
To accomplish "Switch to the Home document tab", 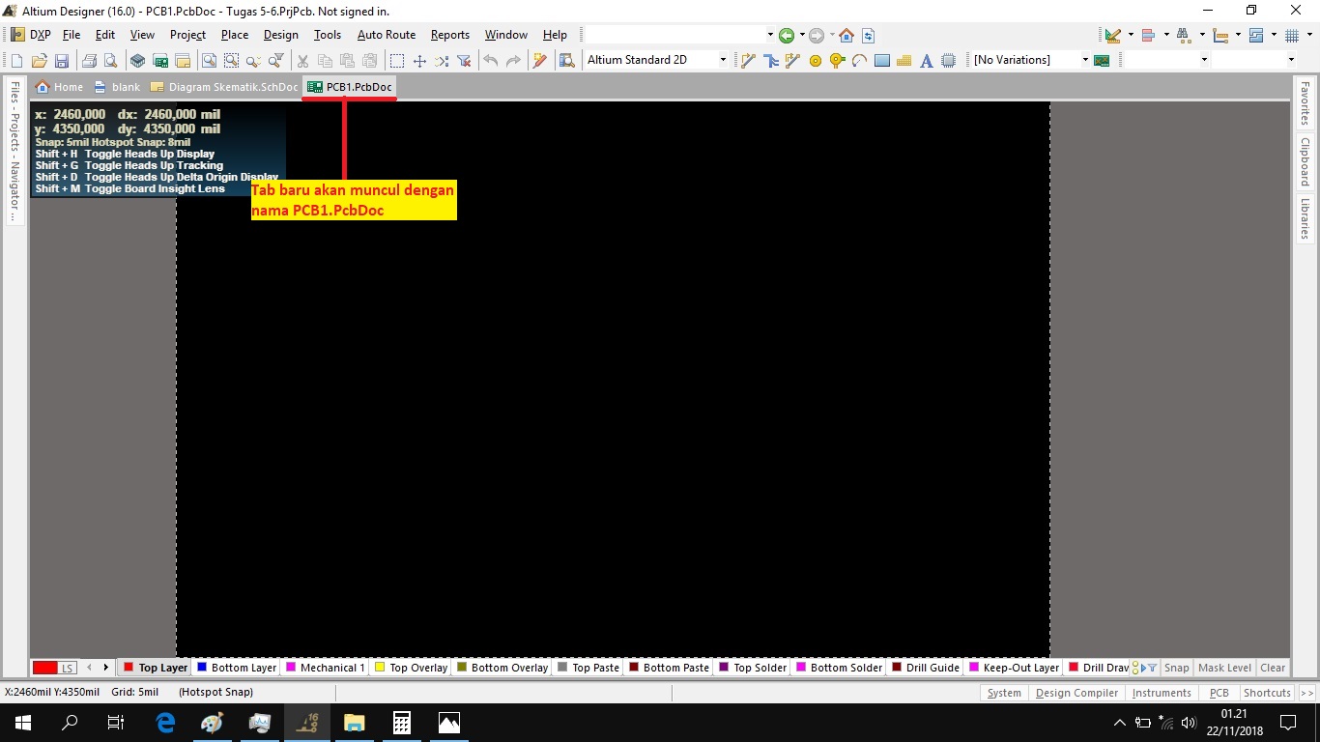I will click(59, 87).
